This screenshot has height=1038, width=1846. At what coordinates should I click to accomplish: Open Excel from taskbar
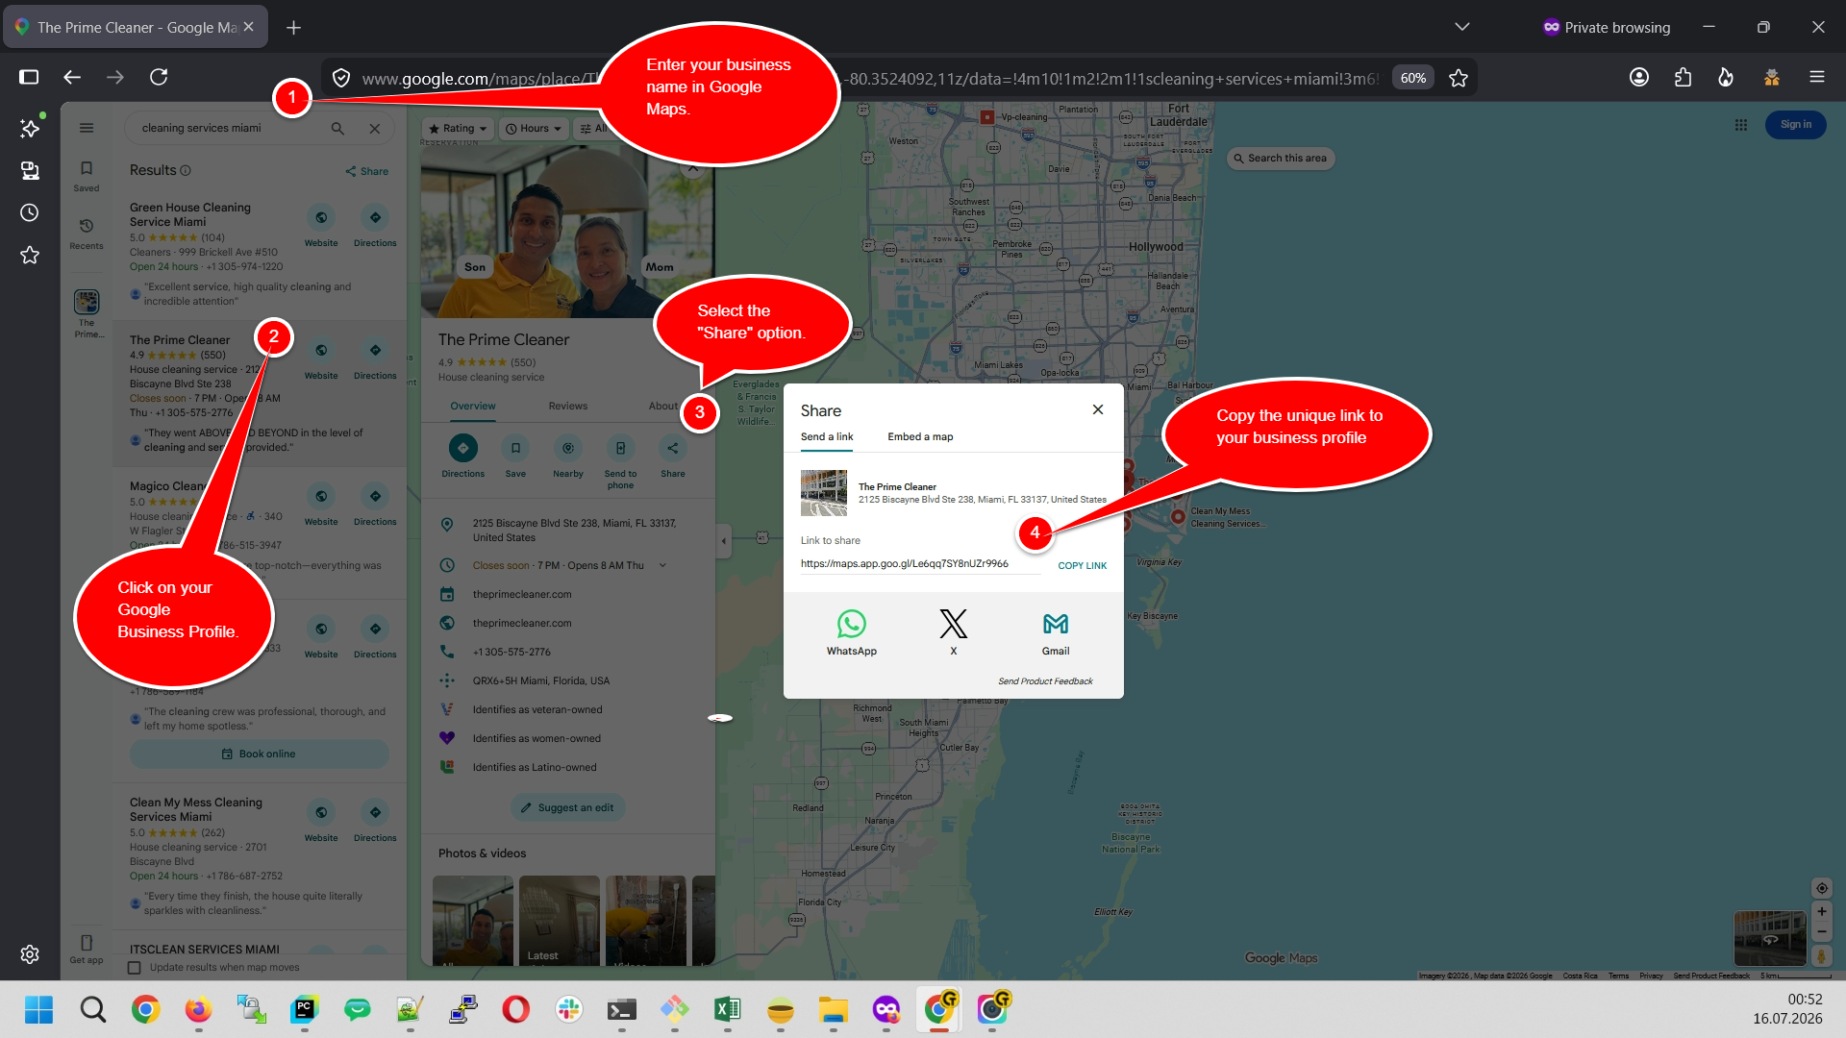(x=727, y=1009)
